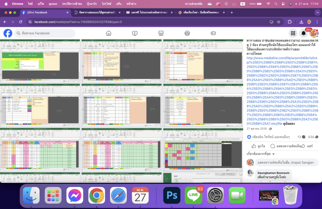Open the Facebook menu grid icon

pos(293,33)
